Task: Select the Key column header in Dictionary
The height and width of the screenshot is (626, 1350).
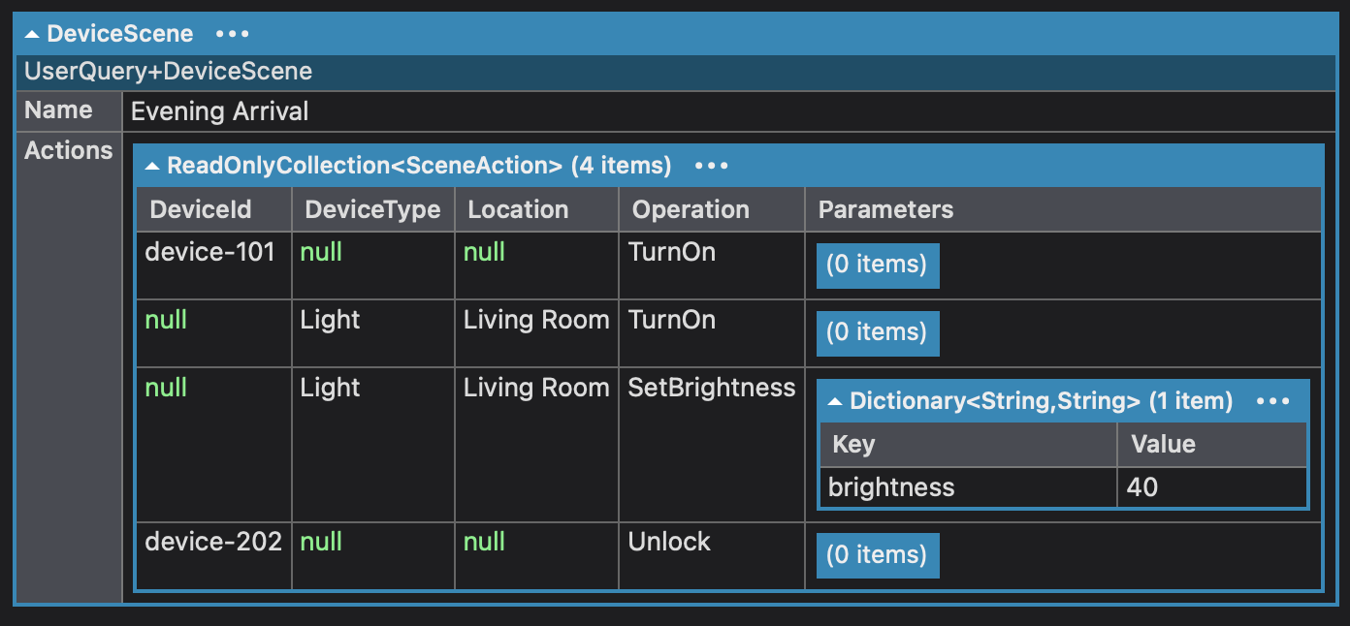Action: [968, 445]
